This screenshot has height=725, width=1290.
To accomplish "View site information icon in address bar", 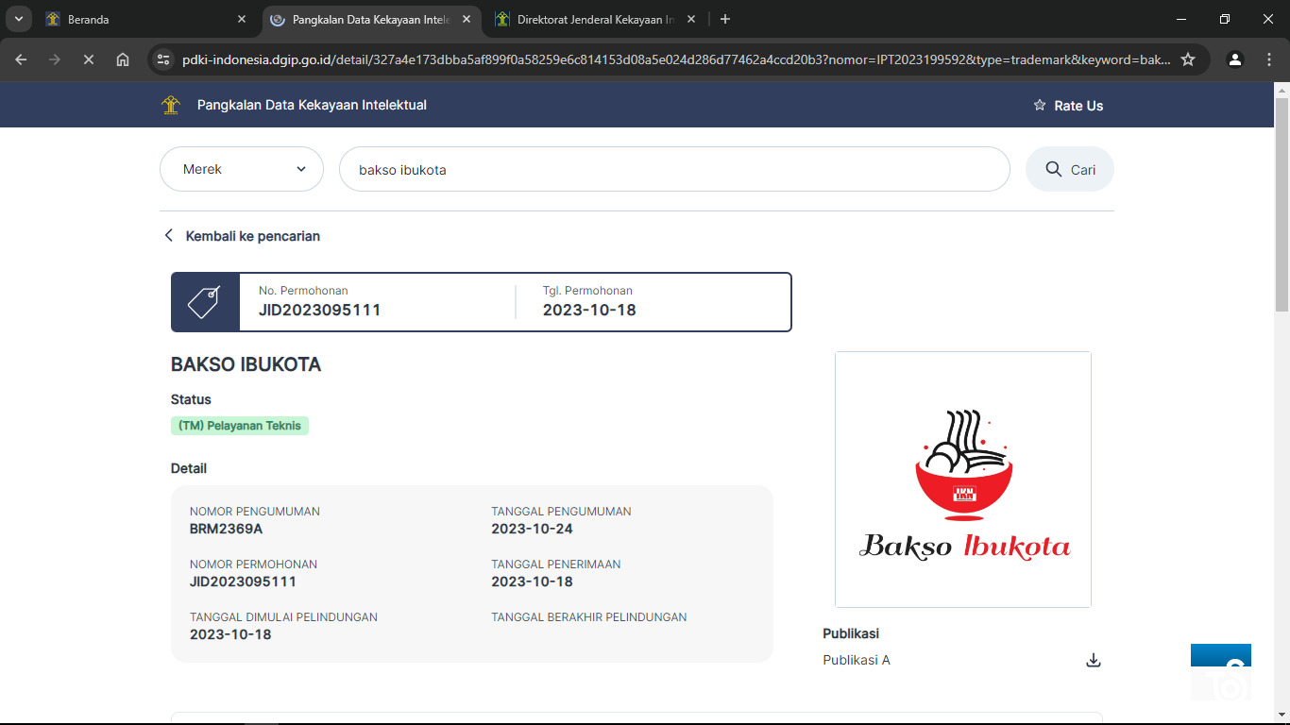I will coord(165,59).
